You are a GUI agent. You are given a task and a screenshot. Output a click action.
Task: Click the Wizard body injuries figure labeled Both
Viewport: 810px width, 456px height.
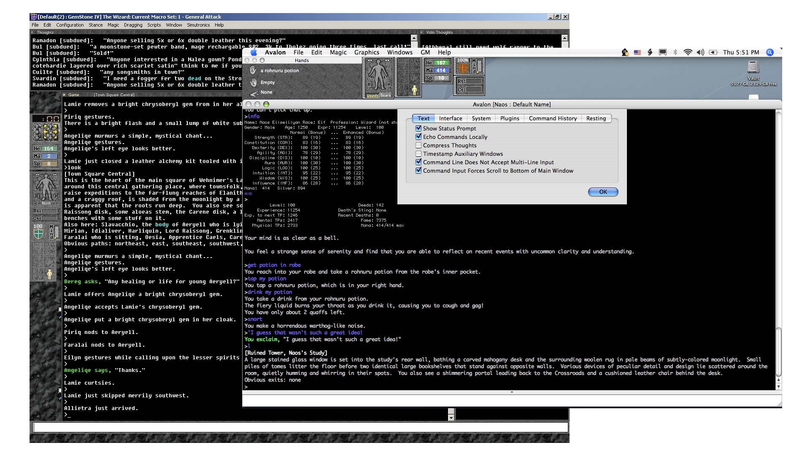[46, 188]
